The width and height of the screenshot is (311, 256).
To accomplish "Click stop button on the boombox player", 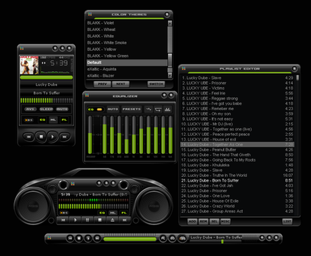I will pyautogui.click(x=100, y=220).
